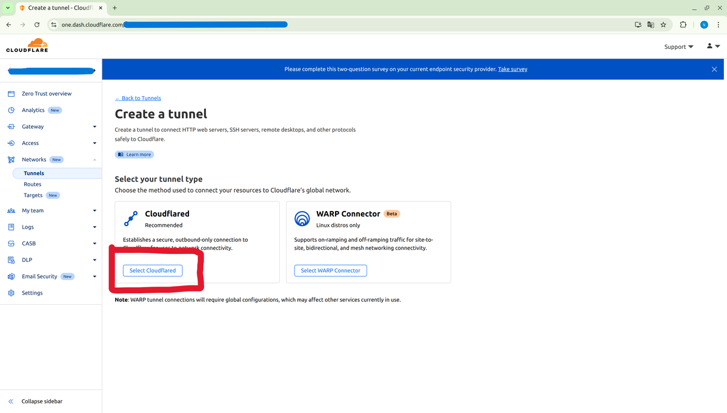
Task: Open browser extensions puzzle icon
Action: (683, 25)
